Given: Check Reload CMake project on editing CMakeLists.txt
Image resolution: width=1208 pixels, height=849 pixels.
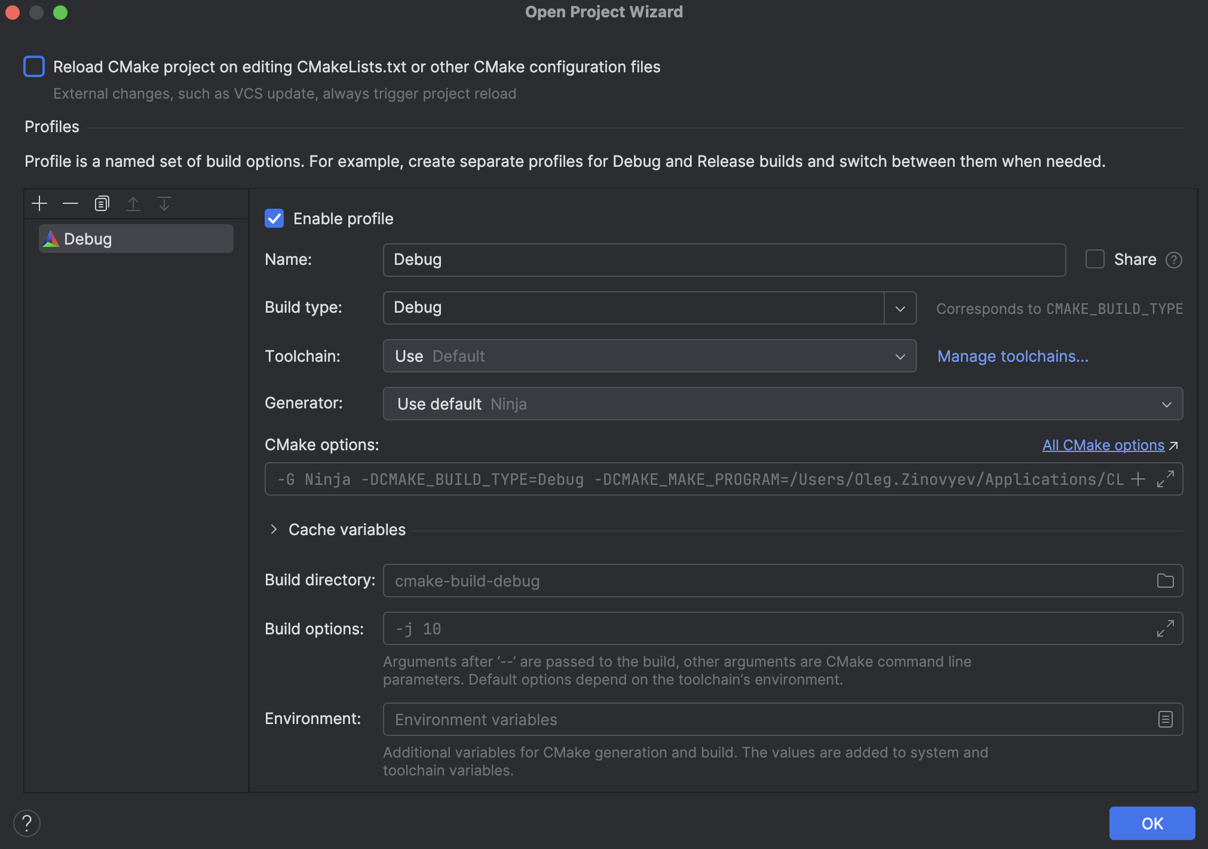Looking at the screenshot, I should (34, 66).
